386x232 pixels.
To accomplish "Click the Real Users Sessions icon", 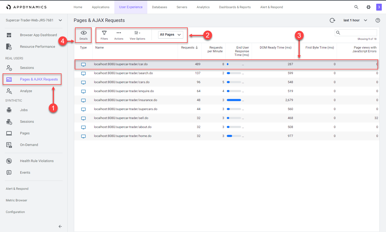I will point(9,68).
